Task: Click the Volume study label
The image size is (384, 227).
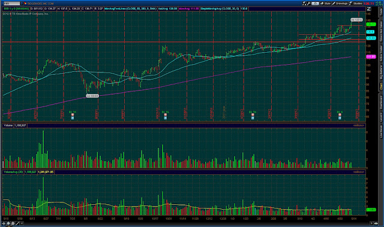Action: click(8, 125)
